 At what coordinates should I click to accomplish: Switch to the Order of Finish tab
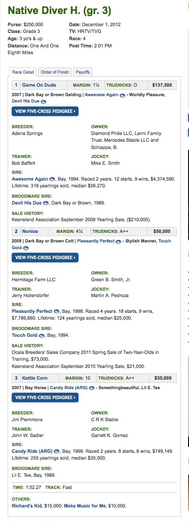pyautogui.click(x=55, y=72)
